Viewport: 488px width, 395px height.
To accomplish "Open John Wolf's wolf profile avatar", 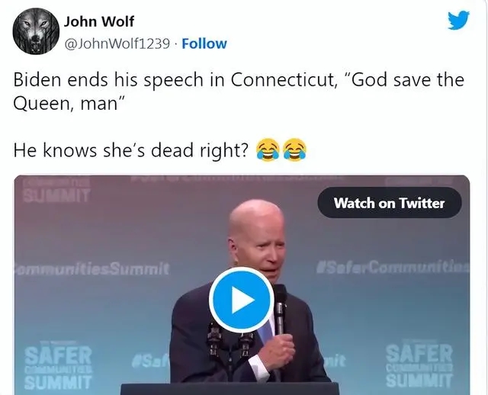I will pyautogui.click(x=33, y=33).
